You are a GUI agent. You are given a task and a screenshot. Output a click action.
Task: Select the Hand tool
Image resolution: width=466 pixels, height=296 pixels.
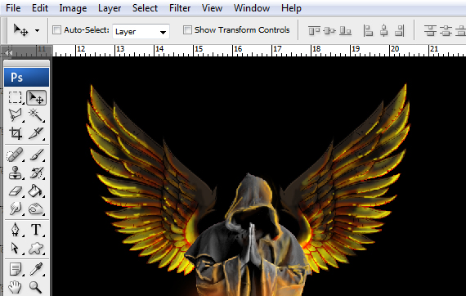[x=16, y=287]
